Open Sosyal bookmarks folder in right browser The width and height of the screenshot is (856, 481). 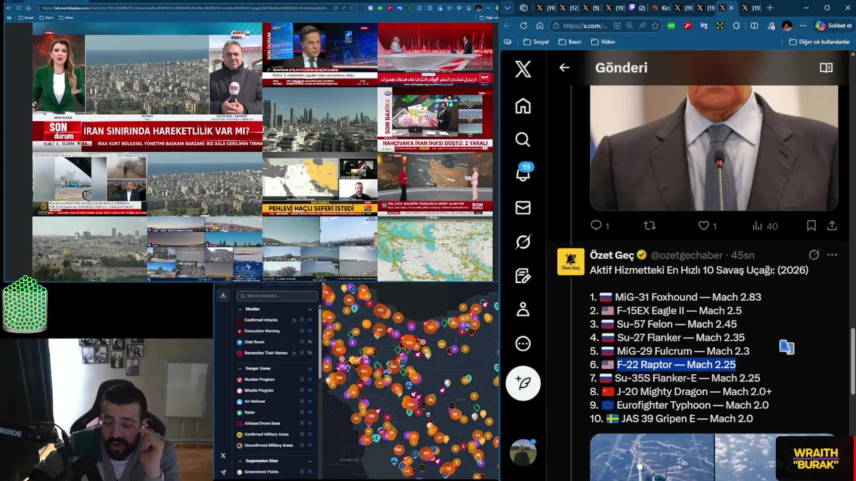coord(536,41)
